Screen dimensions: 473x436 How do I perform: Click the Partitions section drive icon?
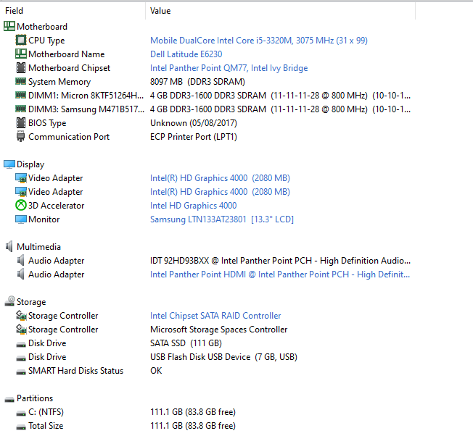pyautogui.click(x=9, y=400)
